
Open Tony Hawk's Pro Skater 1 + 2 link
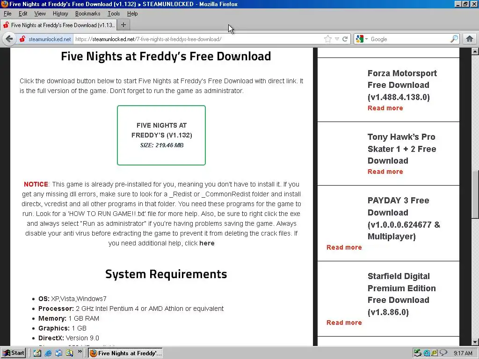(x=402, y=149)
